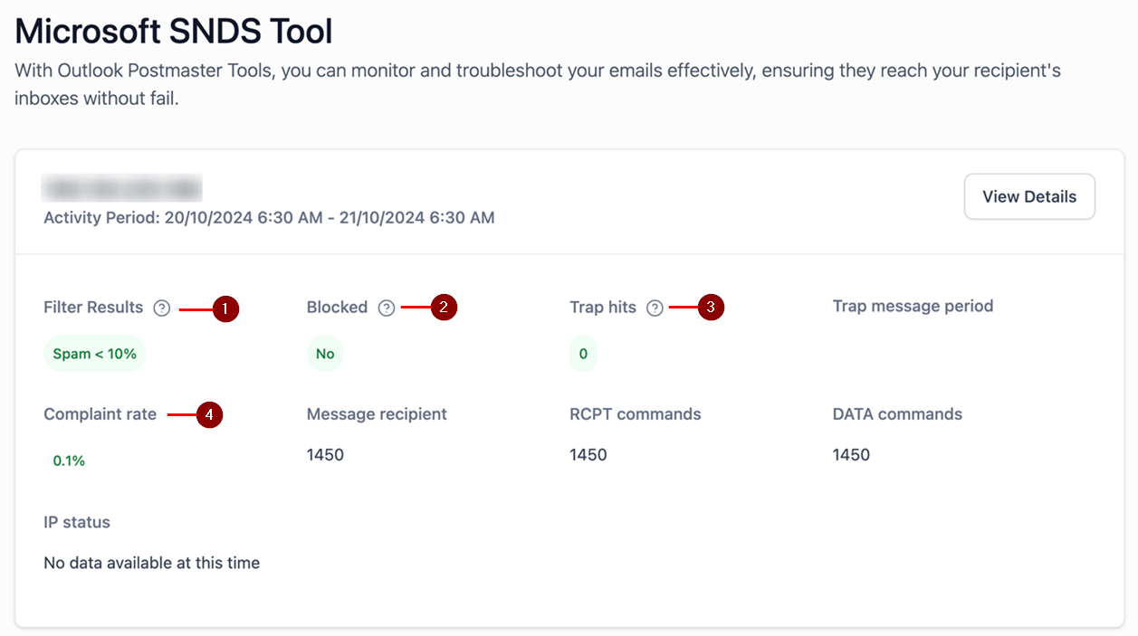Click the Trap message period label
This screenshot has width=1138, height=636.
point(913,306)
